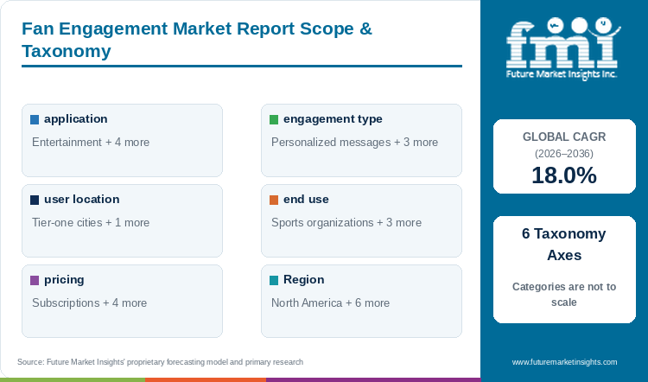
Task: Click the Fan Engagement Market Report title
Action: pyautogui.click(x=197, y=40)
